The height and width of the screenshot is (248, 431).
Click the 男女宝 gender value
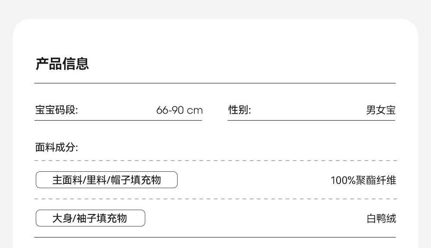pos(381,110)
